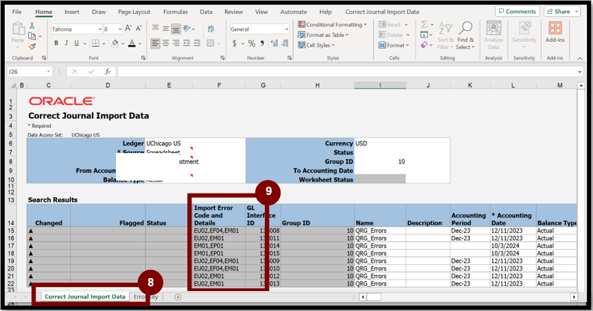
Task: Apply the Font Color A swatch
Action: [132, 43]
